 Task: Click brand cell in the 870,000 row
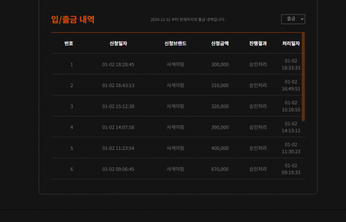(x=175, y=169)
